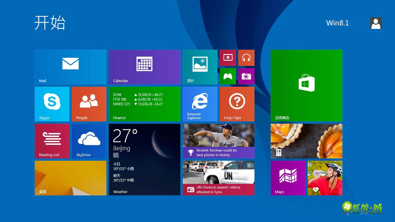Launch Internet Explorer
This screenshot has width=395, height=222.
tap(200, 104)
